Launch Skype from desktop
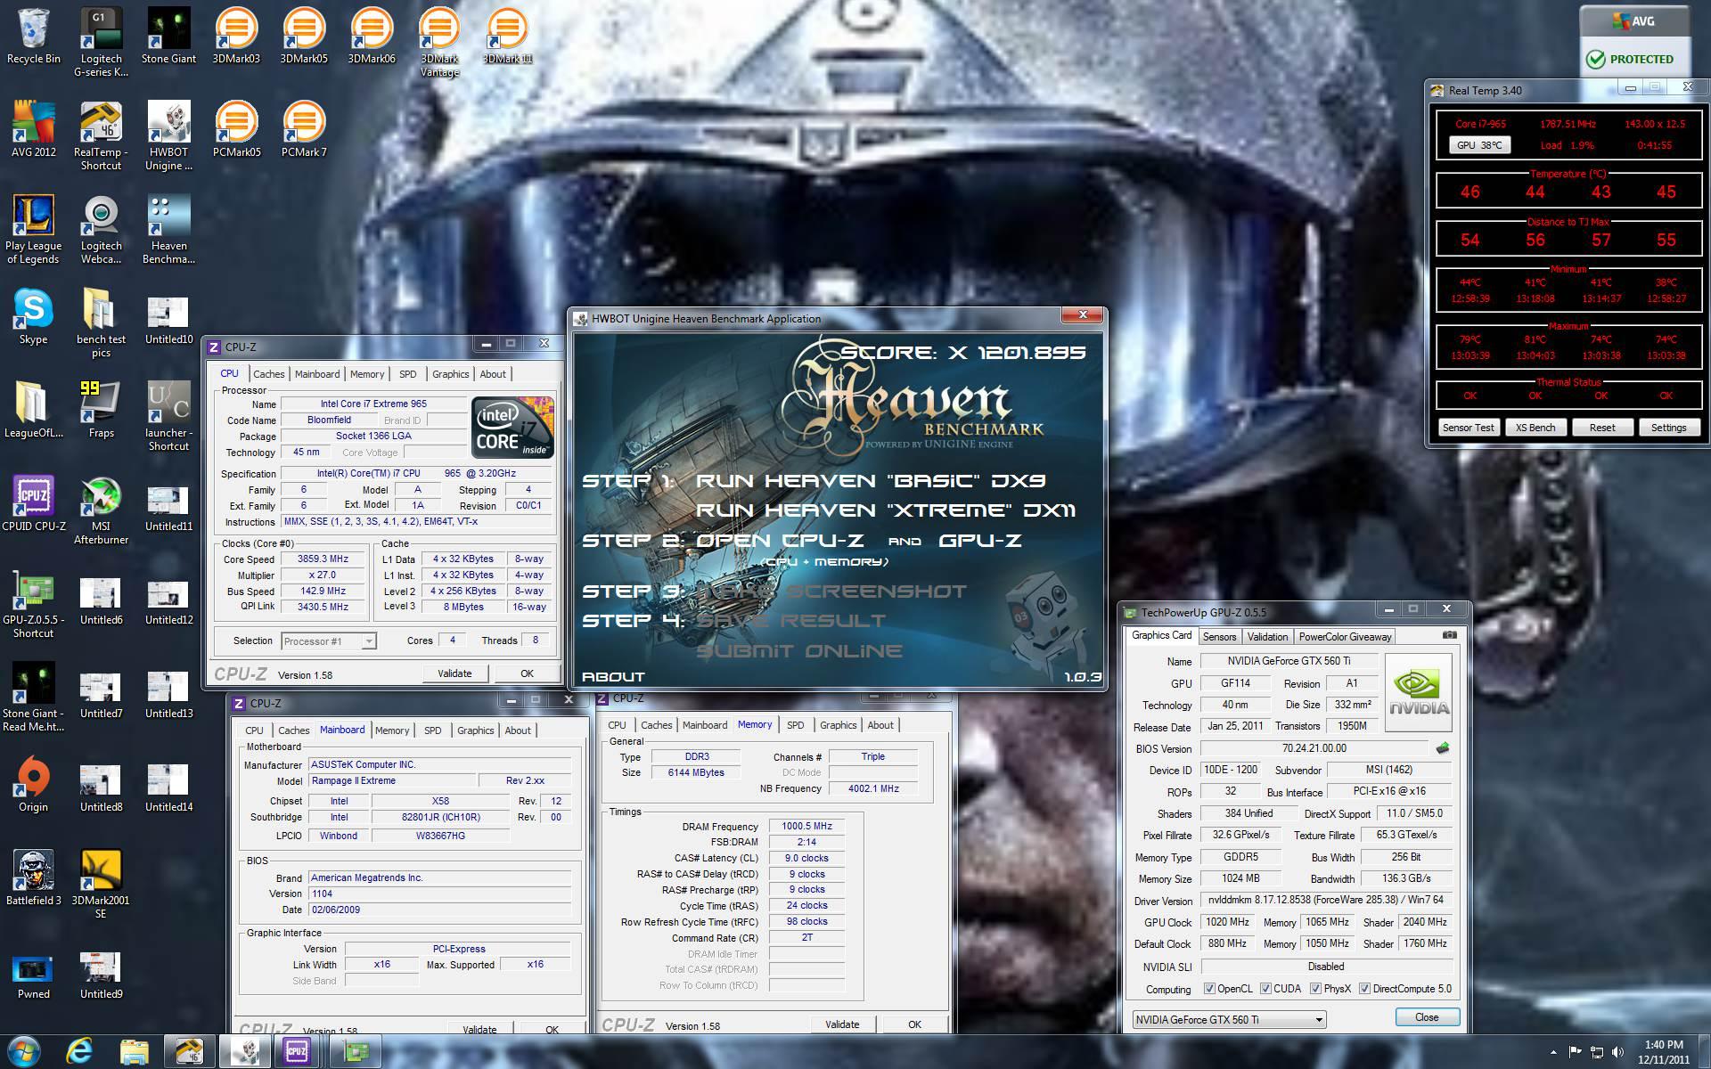This screenshot has width=1711, height=1069. (33, 317)
